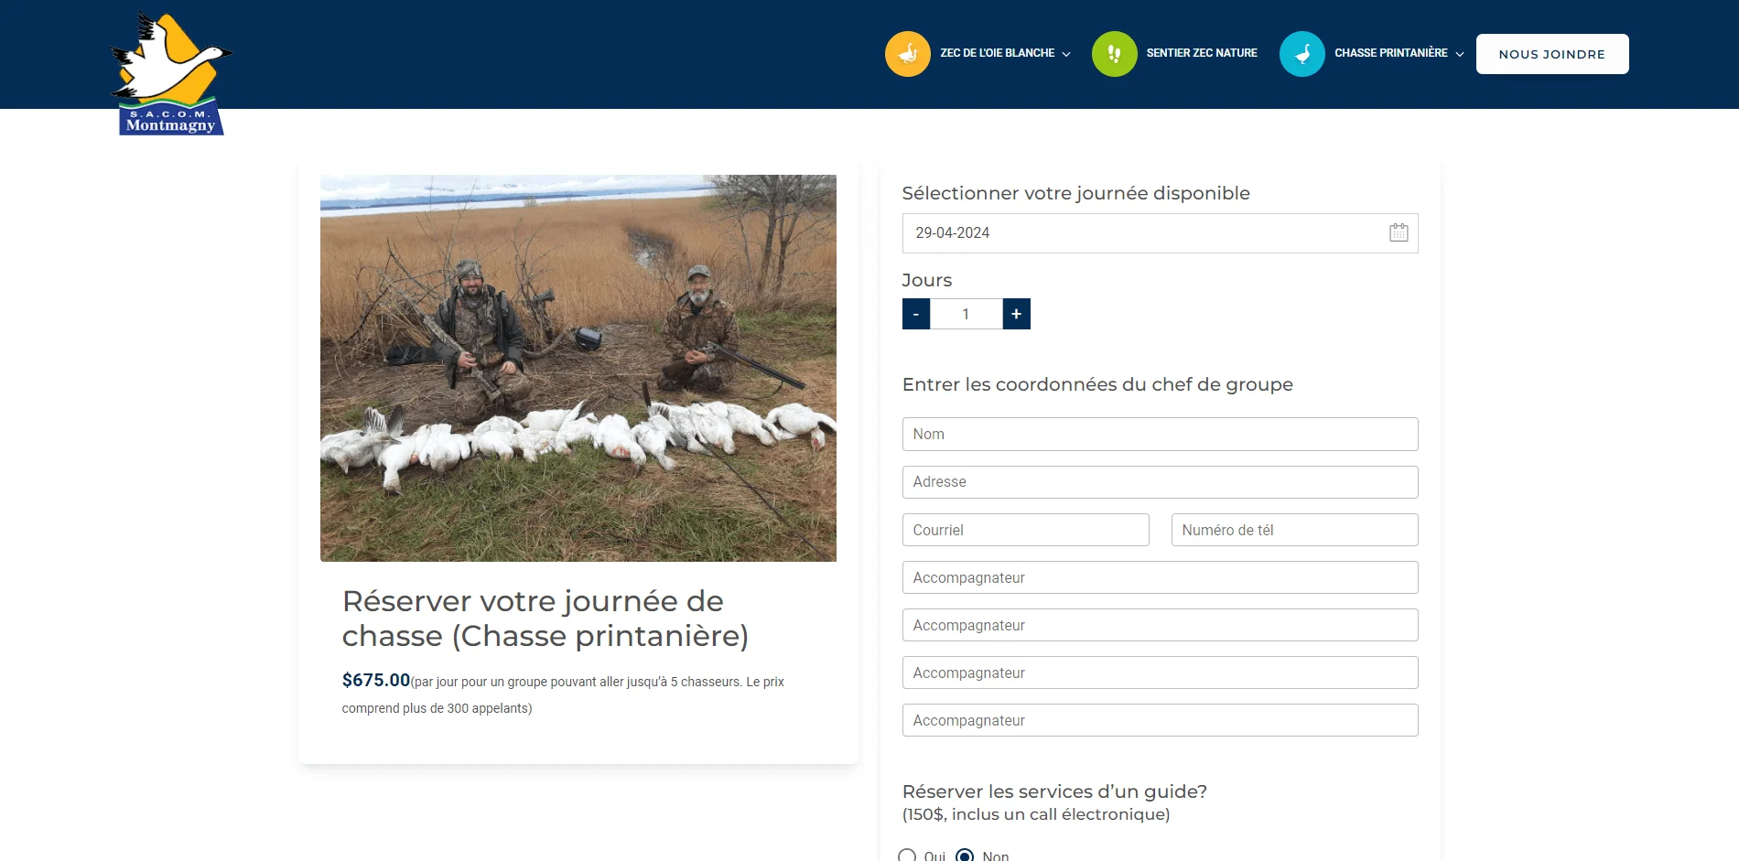Increase days with the plus button
Screen dimensions: 1739x861
point(1016,314)
